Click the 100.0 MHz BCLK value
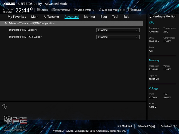Image resolution: width=179 pixels, height=134 pixels. [154, 41]
